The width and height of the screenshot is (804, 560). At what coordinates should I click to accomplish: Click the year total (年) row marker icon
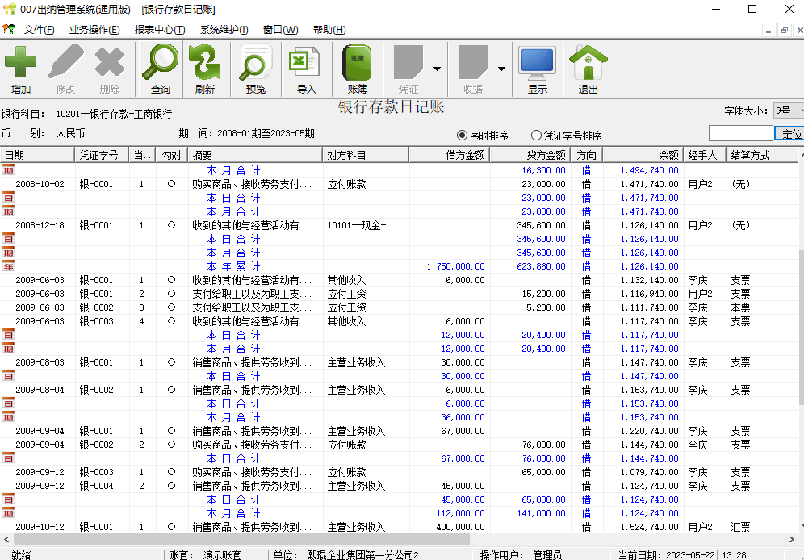coord(8,266)
